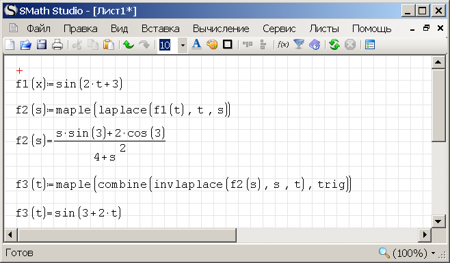Click the font size field showing 10
Viewport: 450px width, 263px height.
pyautogui.click(x=168, y=45)
